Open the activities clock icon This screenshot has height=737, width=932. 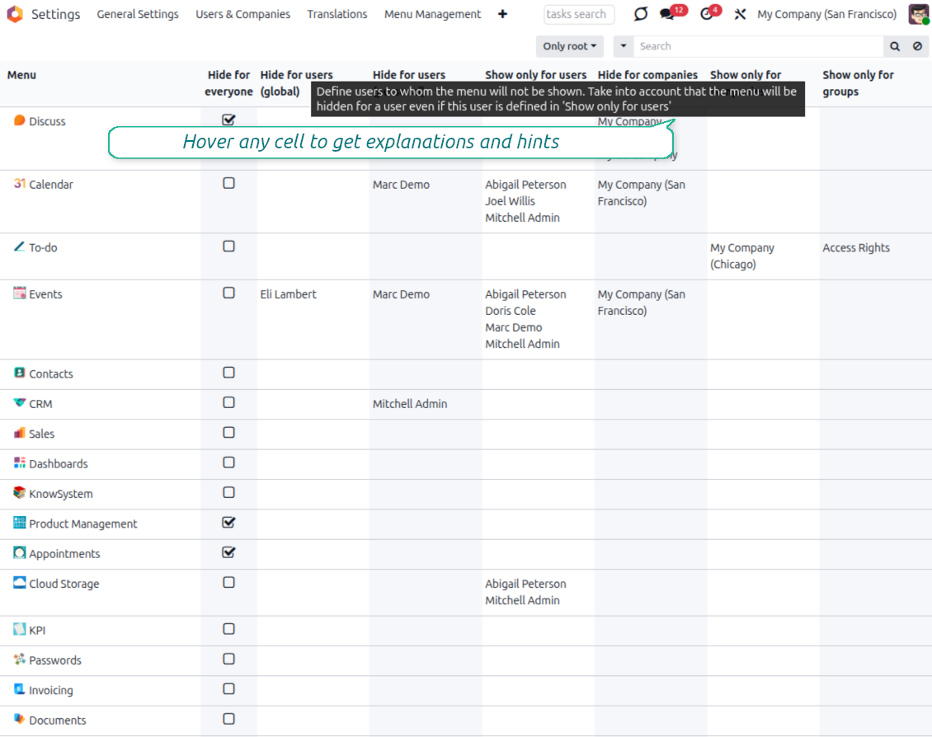coord(707,14)
